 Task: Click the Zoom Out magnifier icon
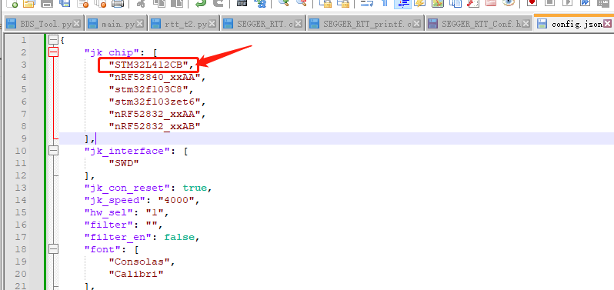pyautogui.click(x=301, y=3)
